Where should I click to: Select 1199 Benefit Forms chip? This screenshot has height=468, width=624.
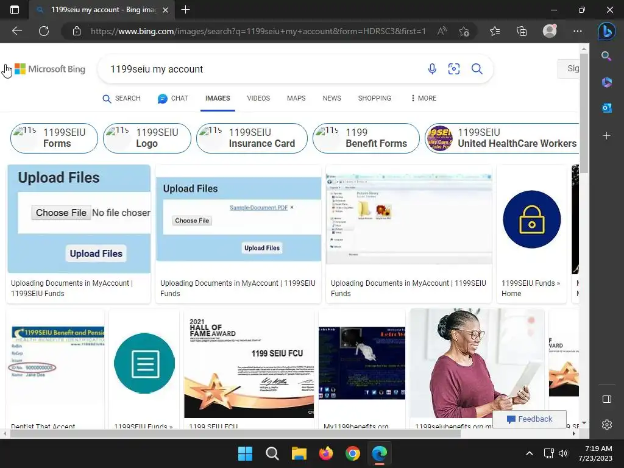pos(366,138)
